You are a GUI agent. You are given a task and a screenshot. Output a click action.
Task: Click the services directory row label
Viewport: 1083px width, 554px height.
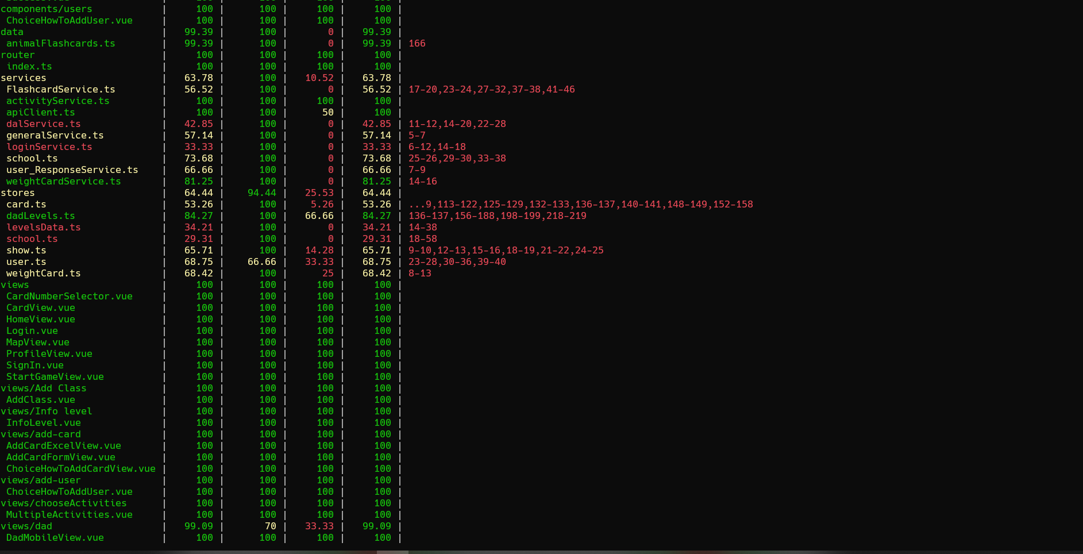(24, 78)
